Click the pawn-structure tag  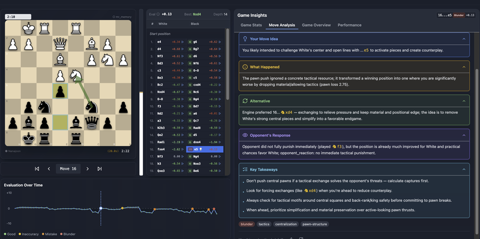tap(314, 224)
